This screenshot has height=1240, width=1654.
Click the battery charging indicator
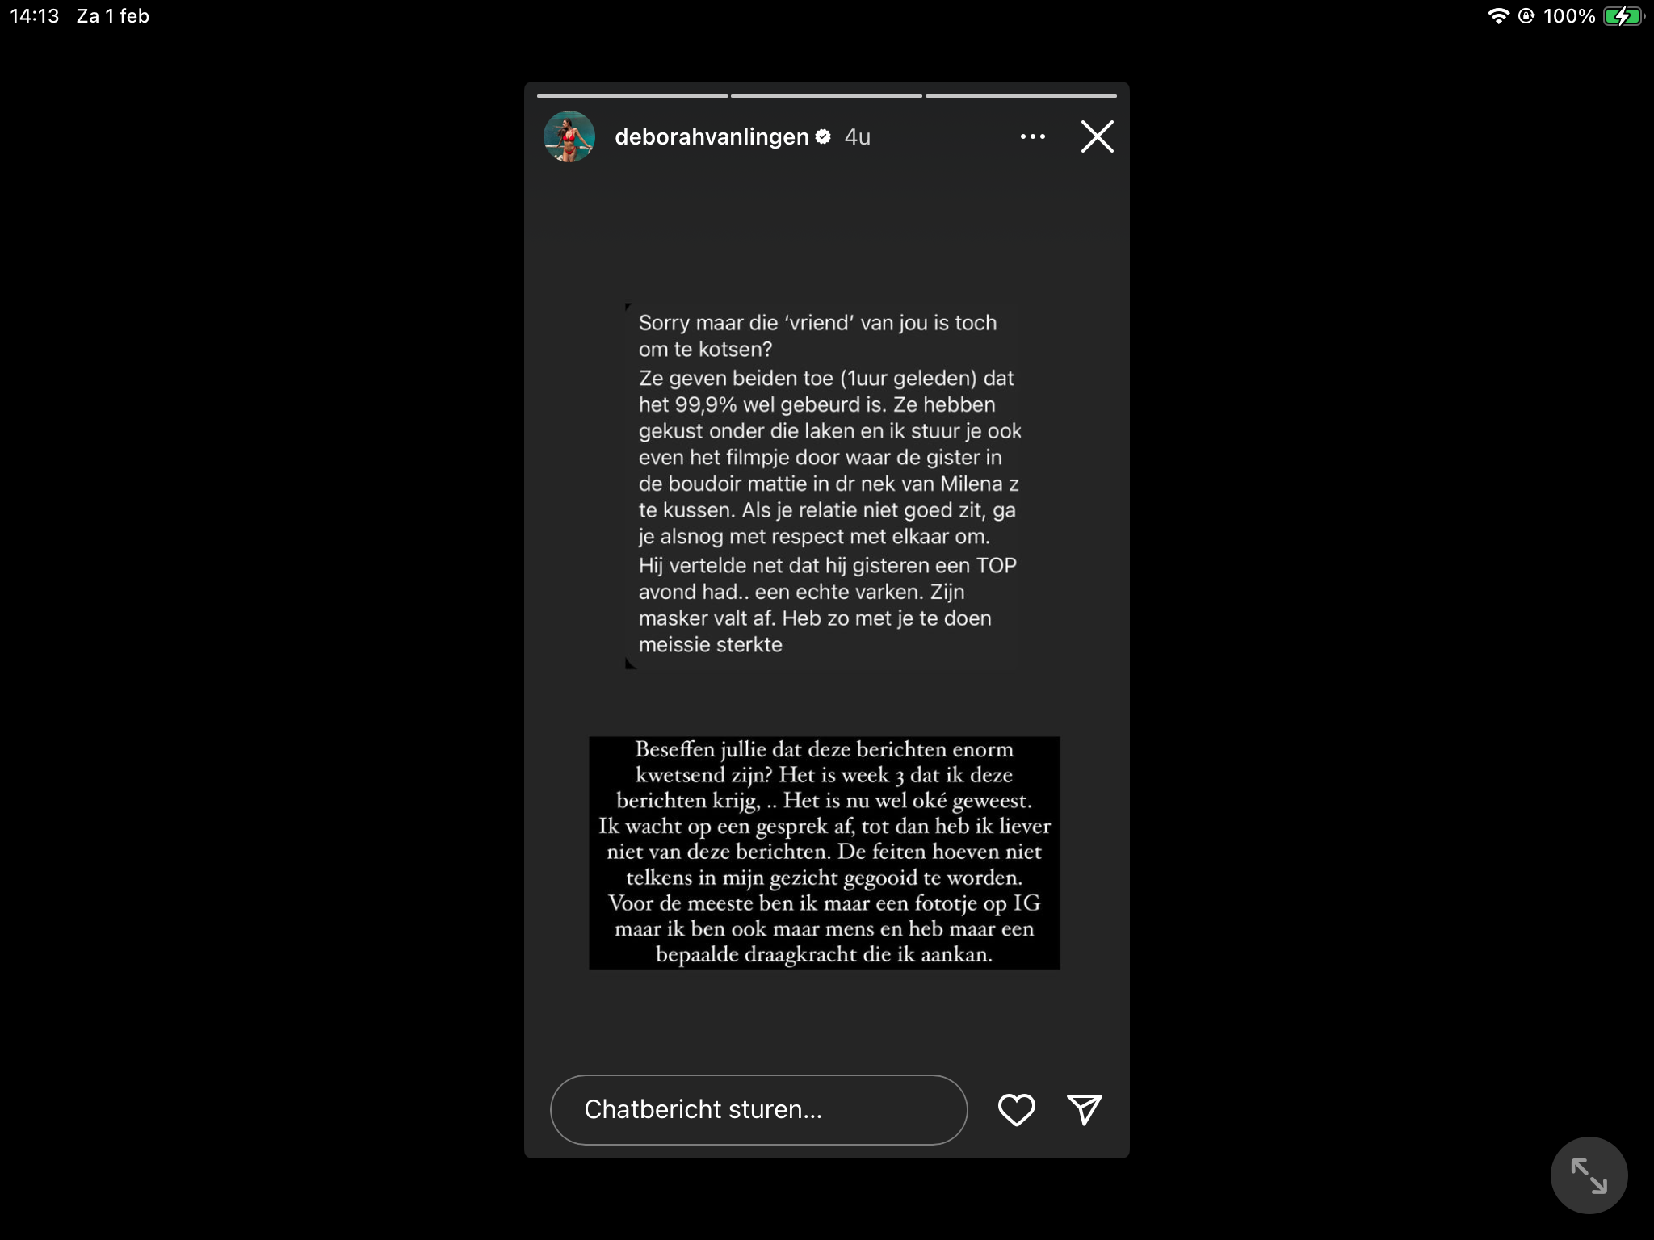tap(1623, 16)
